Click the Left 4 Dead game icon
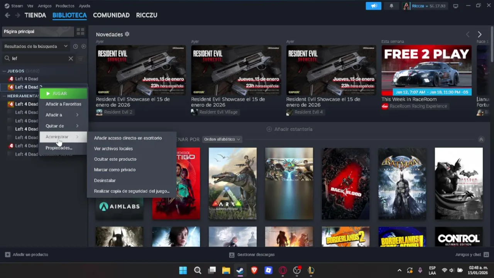This screenshot has width=494, height=278. pyautogui.click(x=11, y=79)
